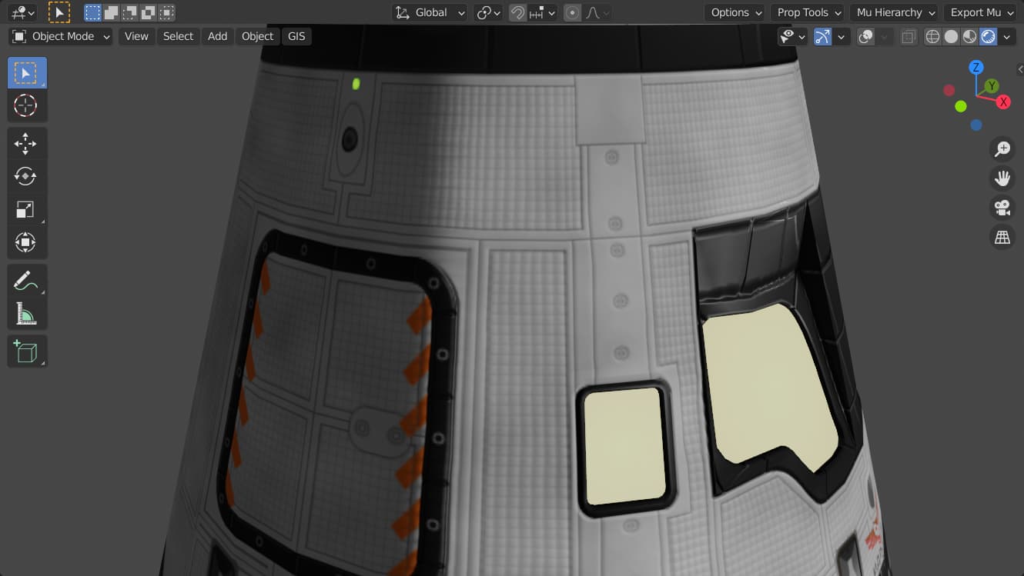Open the pivot point dropdown
This screenshot has width=1024, height=576.
488,12
